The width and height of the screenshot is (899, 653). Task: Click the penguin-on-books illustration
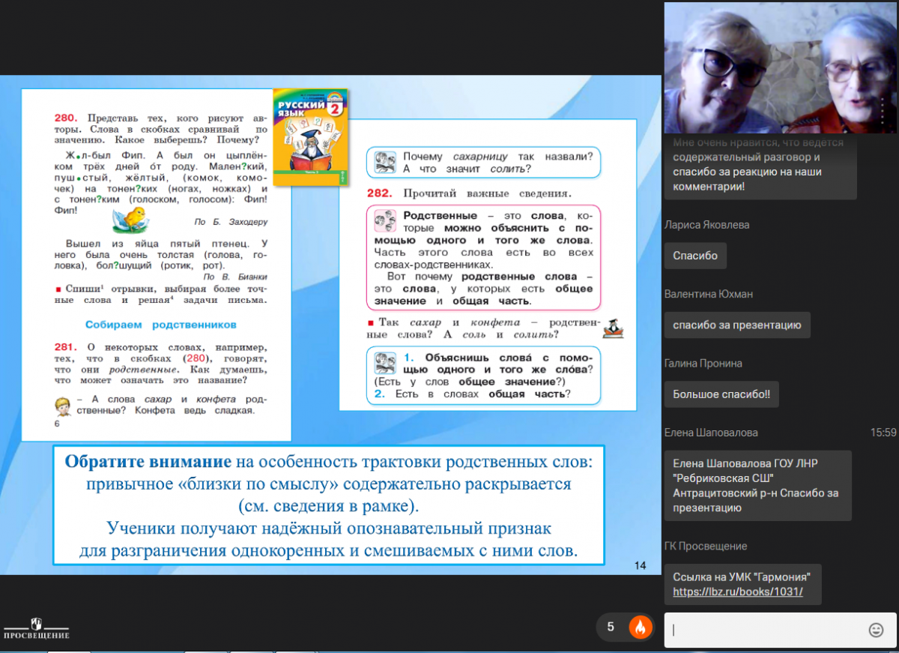[613, 328]
